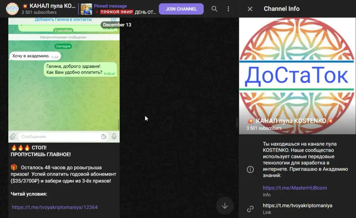Close the Channel Info panel
The height and width of the screenshot is (218, 356).
pos(250,9)
